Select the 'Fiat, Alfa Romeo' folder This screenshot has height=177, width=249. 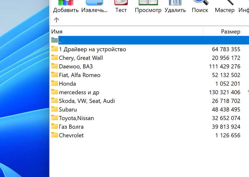coord(79,75)
